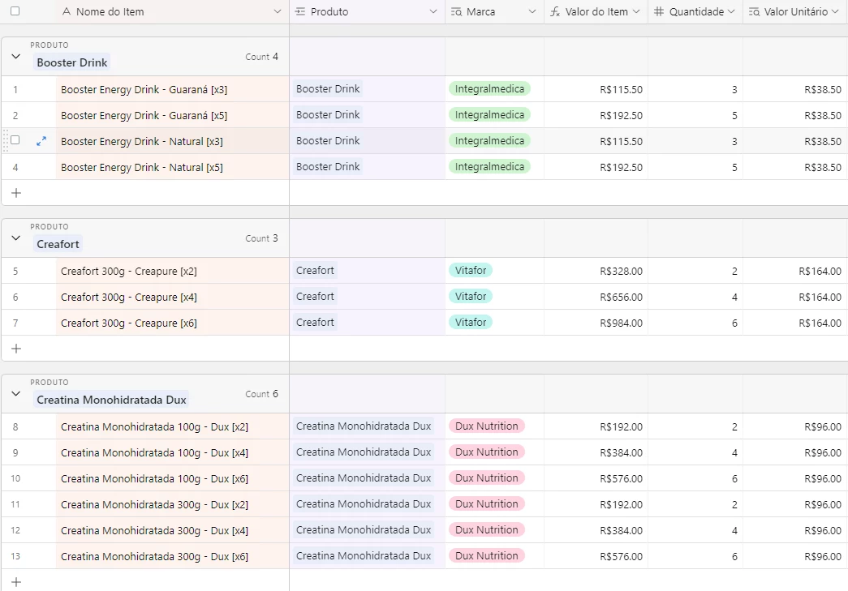848x591 pixels.
Task: Click Count 4 summary of Booster Drink
Action: pyautogui.click(x=262, y=57)
